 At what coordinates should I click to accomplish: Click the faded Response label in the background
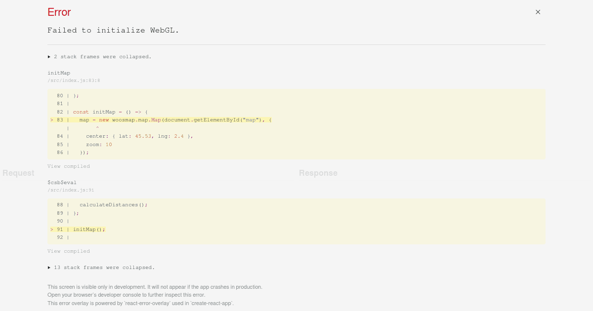click(318, 173)
